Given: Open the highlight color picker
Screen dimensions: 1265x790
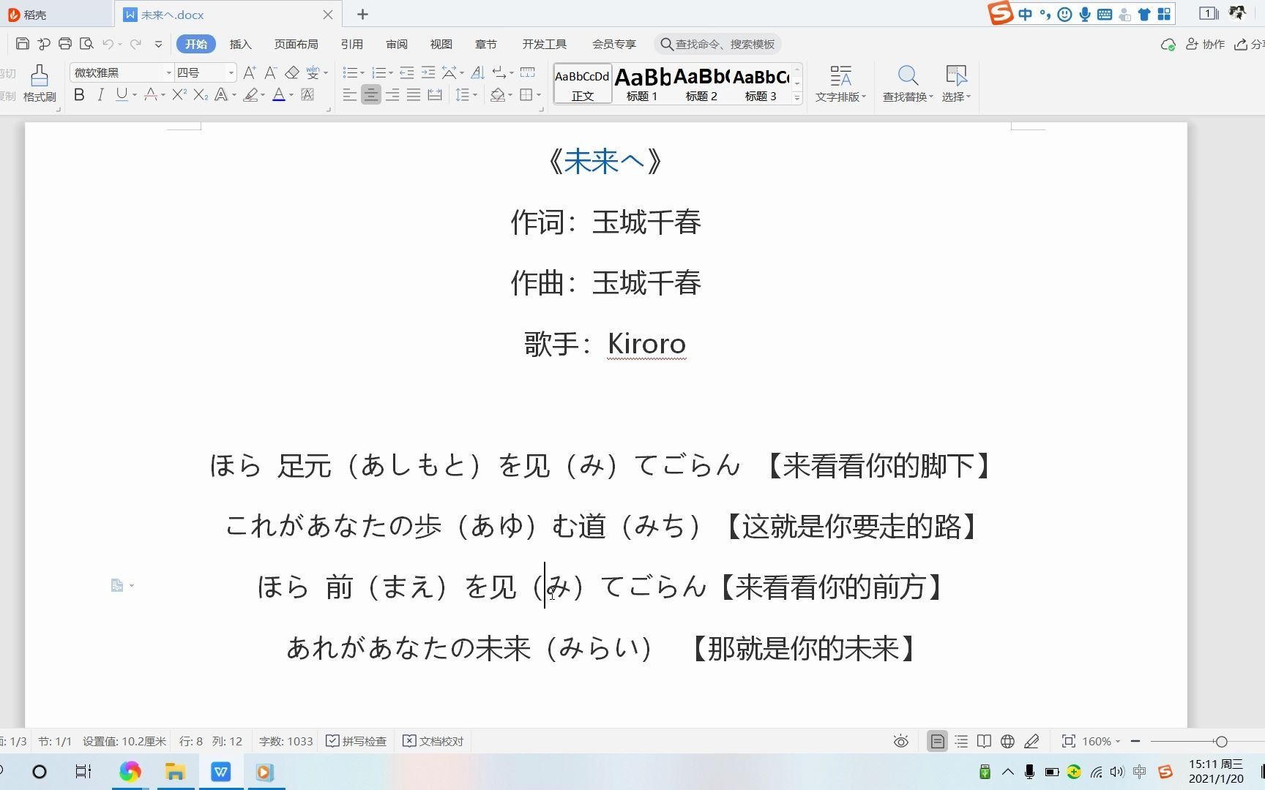Looking at the screenshot, I should [x=263, y=95].
